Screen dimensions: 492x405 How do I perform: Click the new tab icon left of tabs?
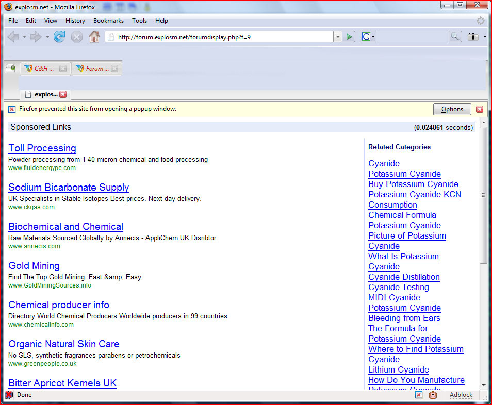[x=10, y=68]
